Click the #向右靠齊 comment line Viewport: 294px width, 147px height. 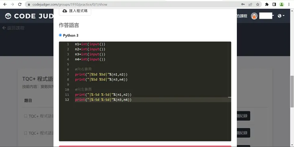(83, 70)
